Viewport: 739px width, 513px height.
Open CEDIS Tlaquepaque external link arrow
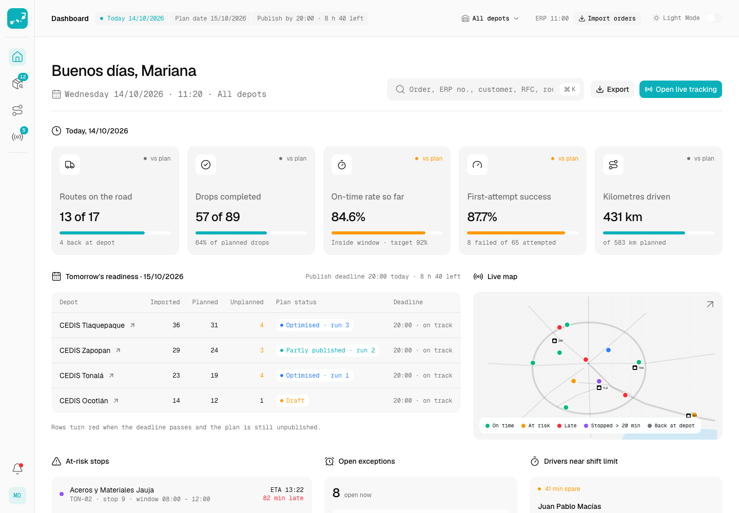coord(132,325)
